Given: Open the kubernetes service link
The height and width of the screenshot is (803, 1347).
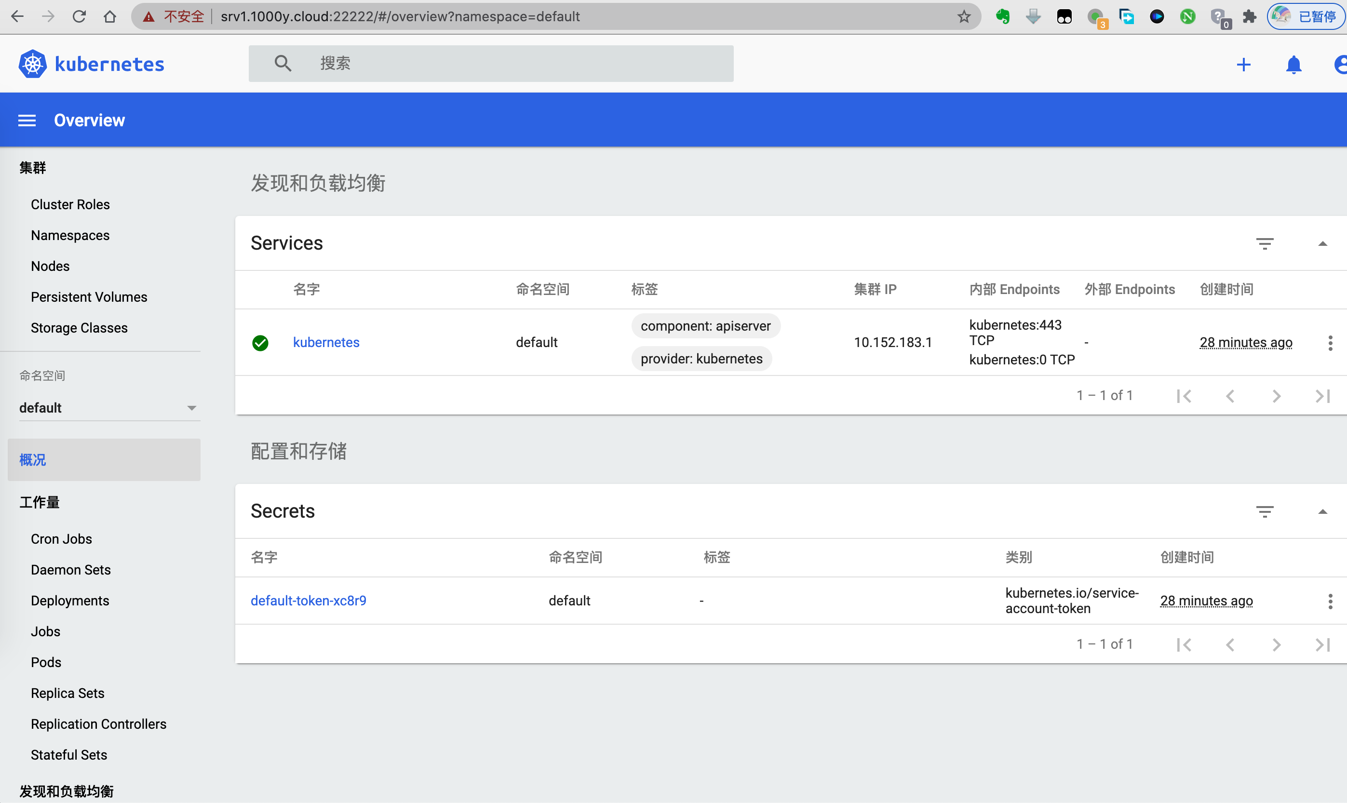Looking at the screenshot, I should [x=326, y=343].
